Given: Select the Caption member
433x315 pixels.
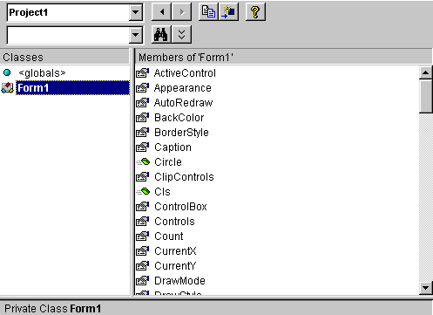Looking at the screenshot, I should (173, 147).
